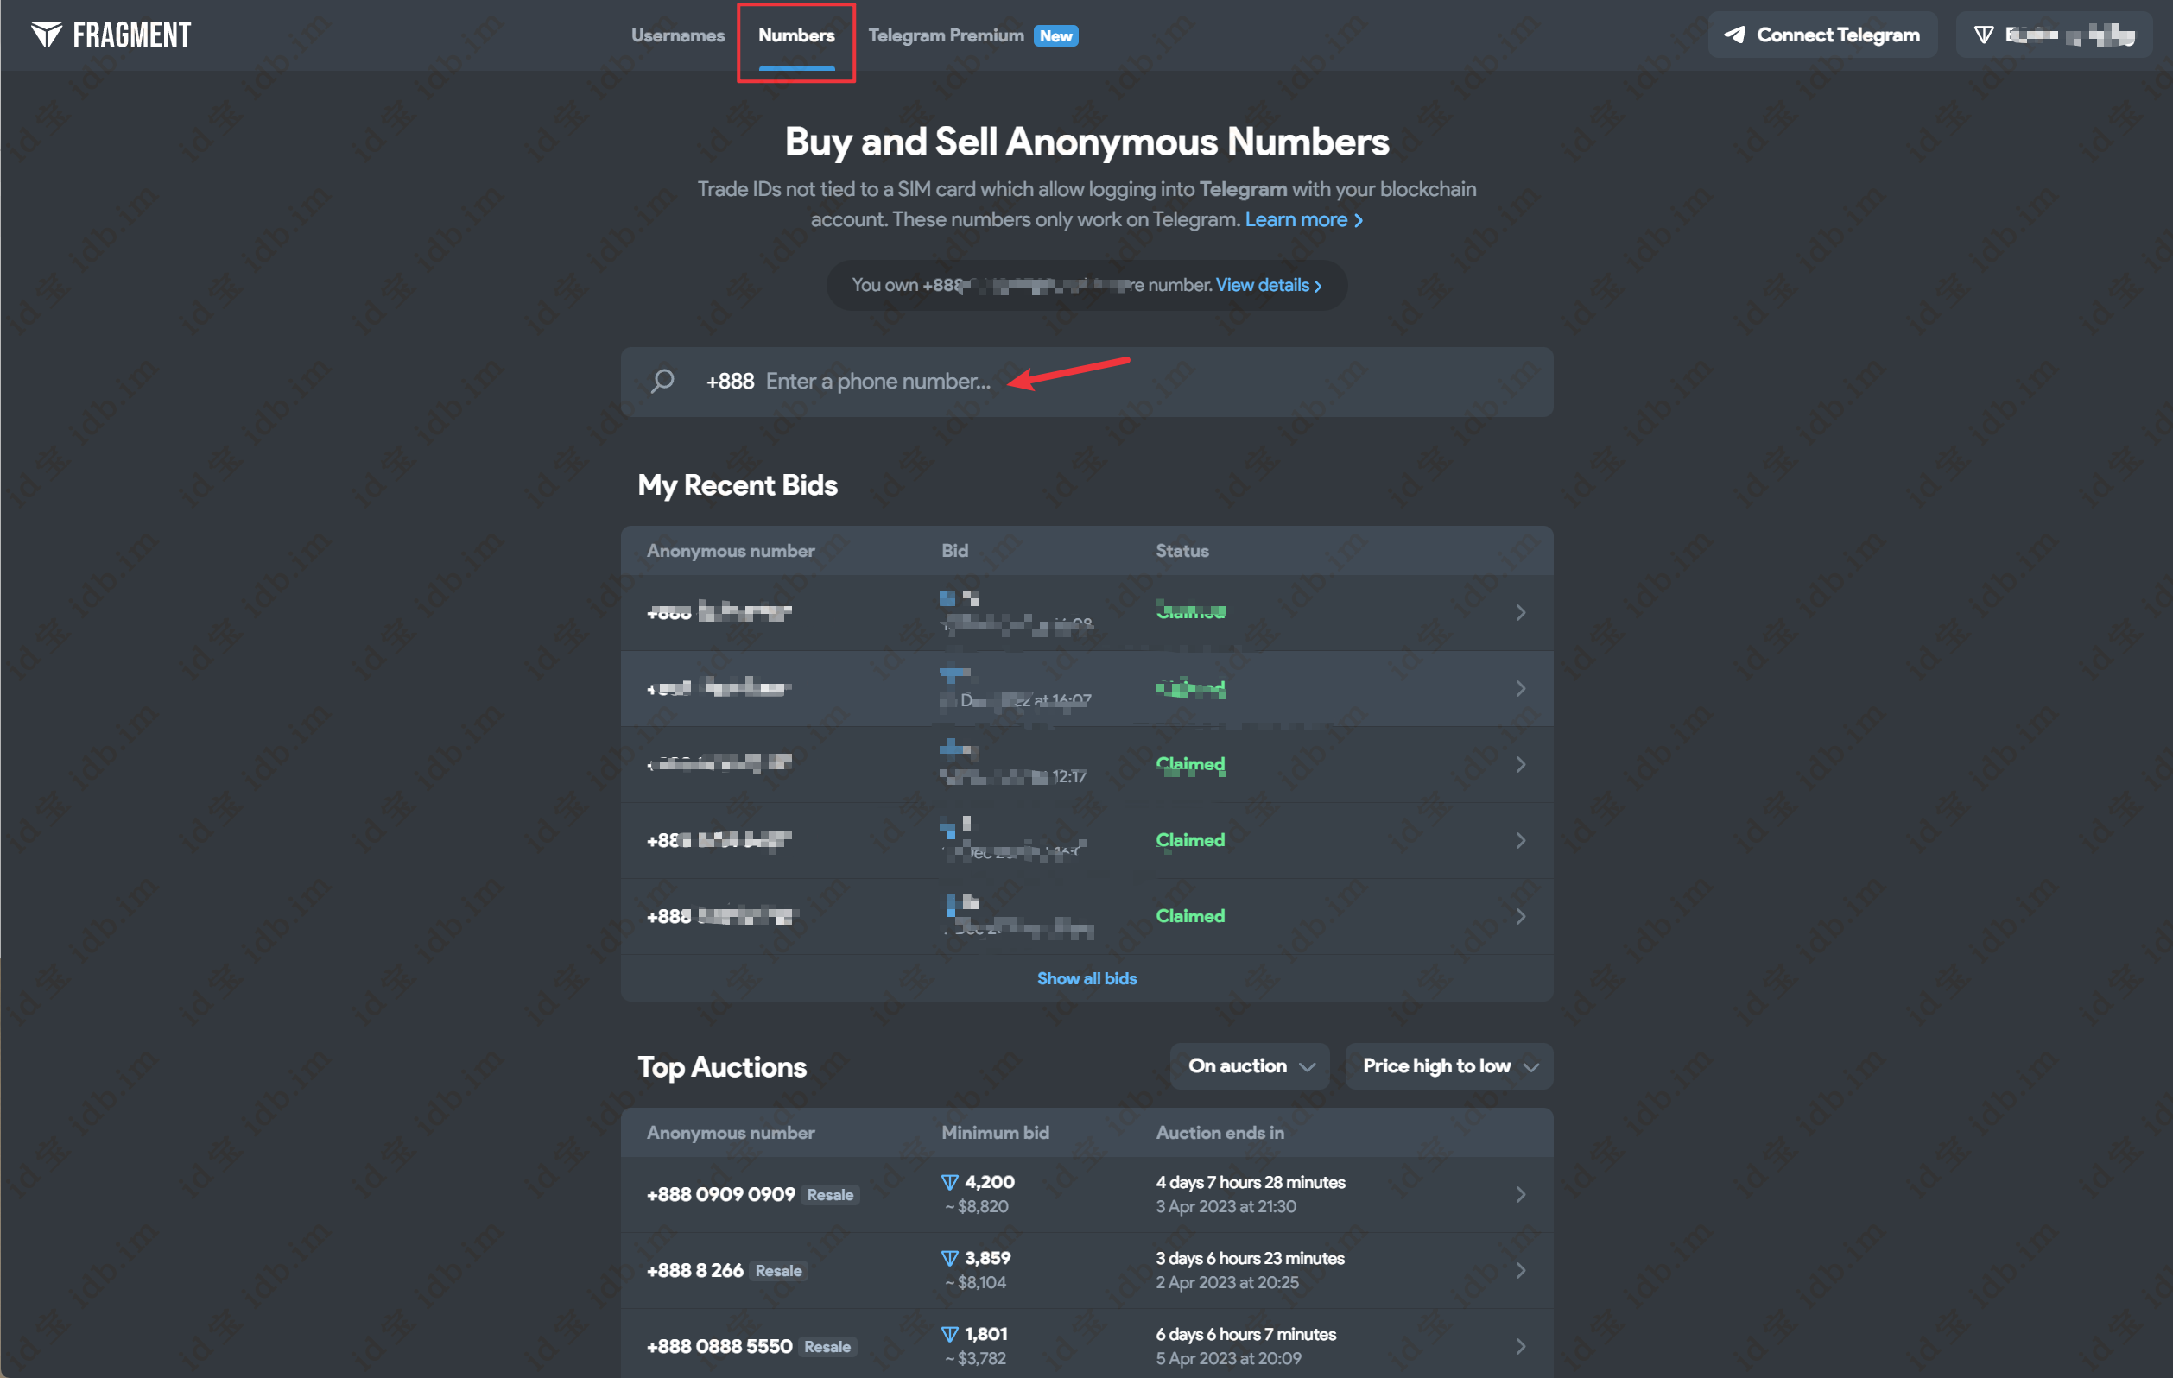
Task: Click the My Recent Bids heading
Action: 738,485
